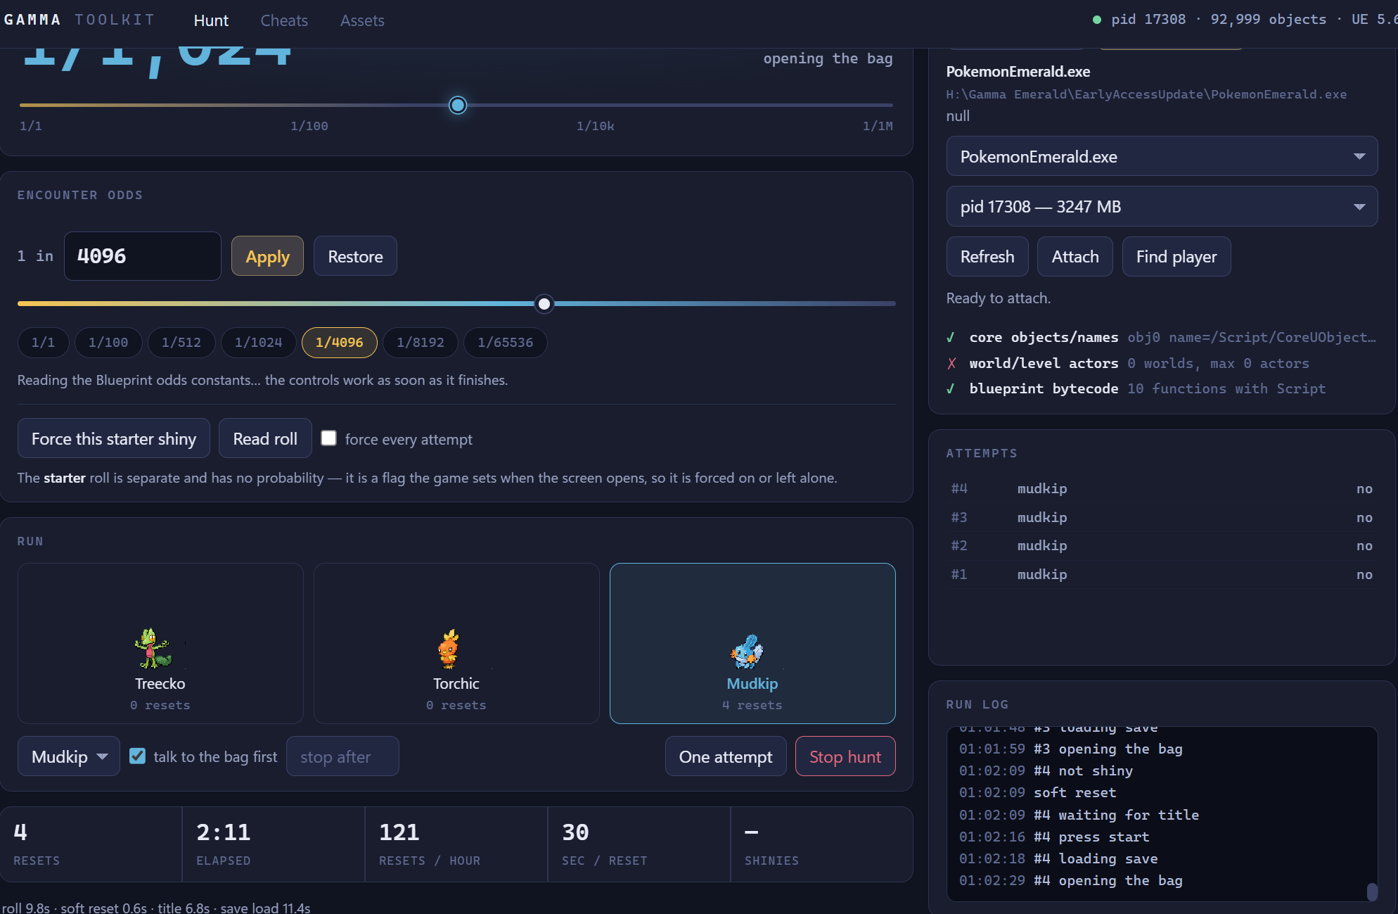Screen dimensions: 1398x914
Task: Click the '2:11' elapsed stat
Action: pyautogui.click(x=223, y=832)
